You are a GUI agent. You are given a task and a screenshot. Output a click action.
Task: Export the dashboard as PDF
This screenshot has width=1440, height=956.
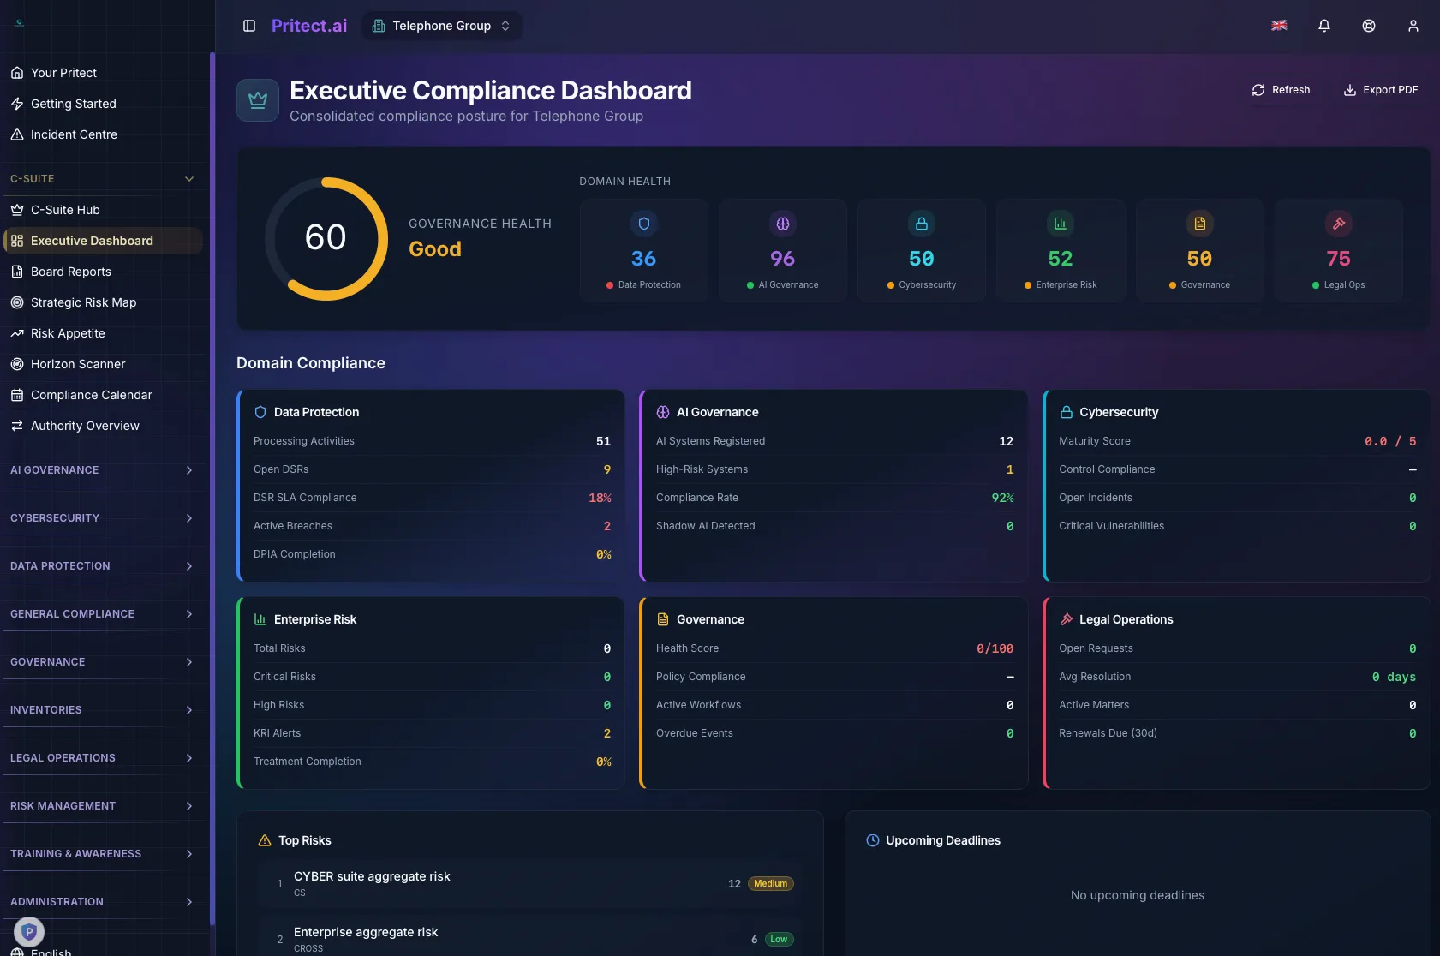point(1380,90)
